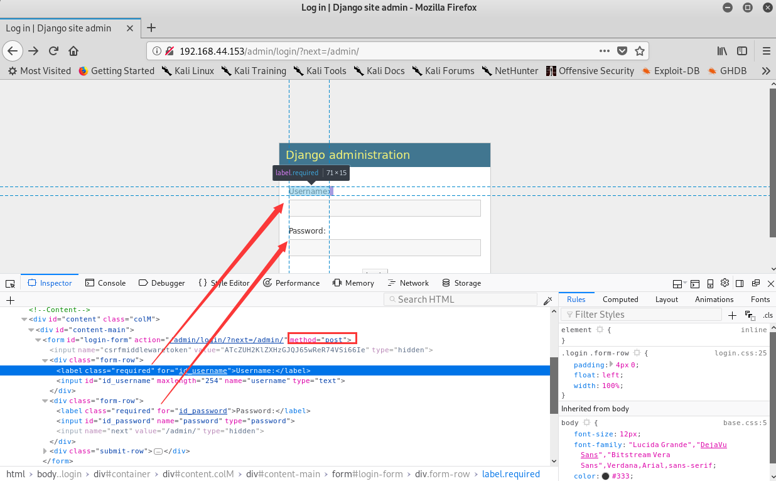Open the Style Editor tab
The image size is (776, 481).
(224, 283)
